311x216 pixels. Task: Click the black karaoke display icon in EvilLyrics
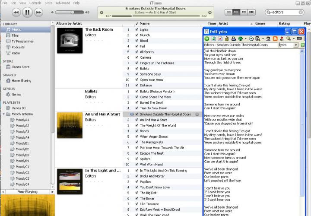(299, 39)
